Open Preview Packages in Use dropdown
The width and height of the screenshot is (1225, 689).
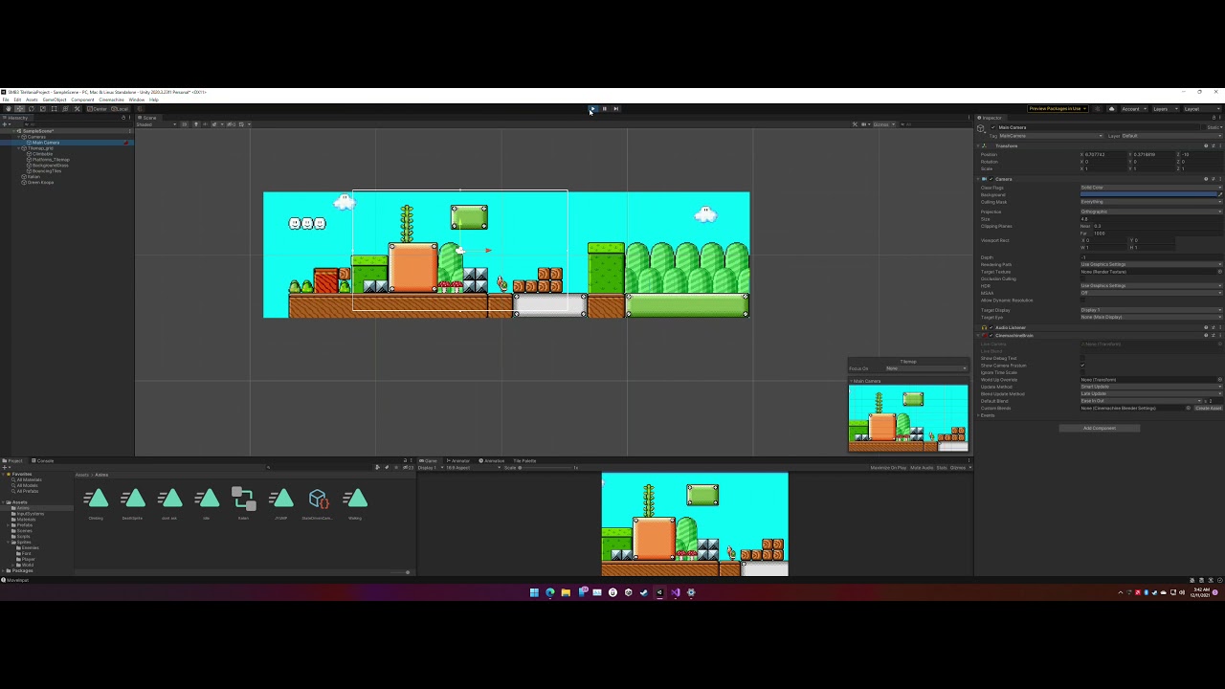[x=1058, y=109]
